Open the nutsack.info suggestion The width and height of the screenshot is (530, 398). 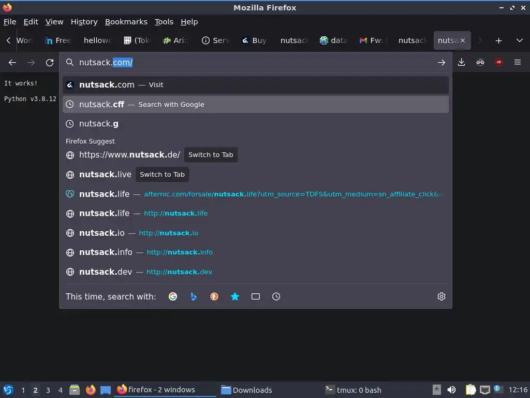pos(256,252)
